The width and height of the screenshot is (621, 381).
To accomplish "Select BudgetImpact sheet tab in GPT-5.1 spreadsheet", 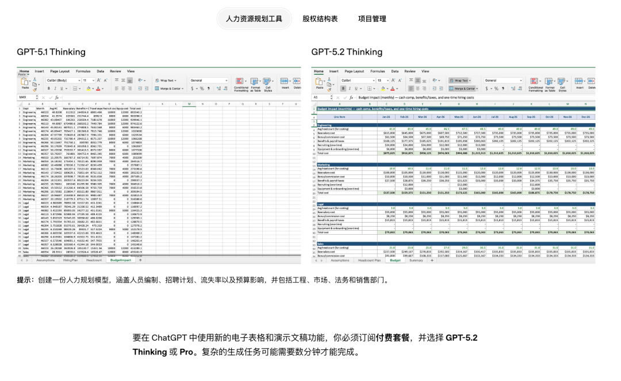I will [x=120, y=260].
